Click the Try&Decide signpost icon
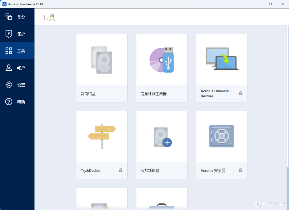This screenshot has height=210, width=289. pyautogui.click(x=102, y=136)
